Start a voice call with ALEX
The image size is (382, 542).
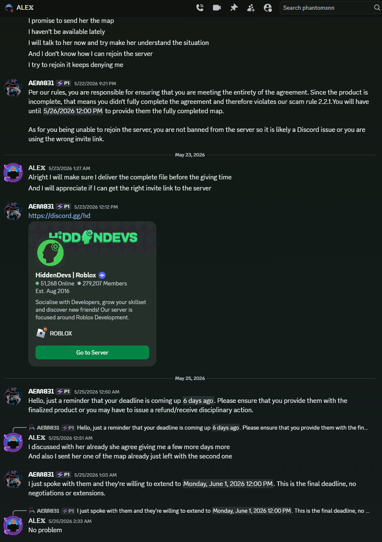click(200, 8)
